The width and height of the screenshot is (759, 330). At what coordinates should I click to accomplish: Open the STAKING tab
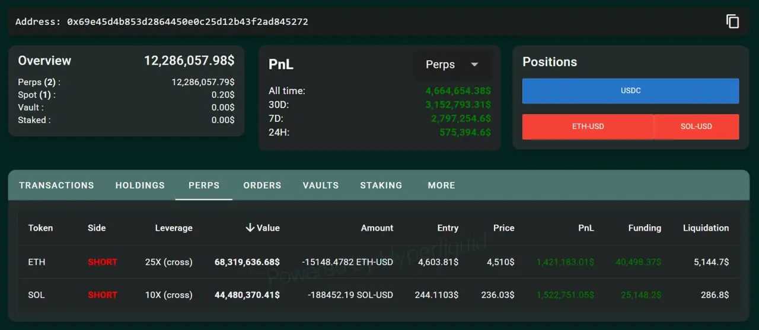click(x=381, y=185)
